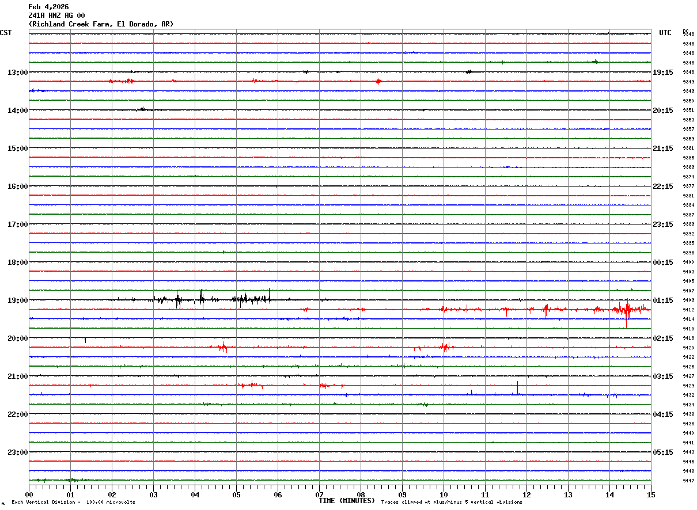Click the "05" minute tick label
Image resolution: width=697 pixels, height=510 pixels.
pyautogui.click(x=236, y=494)
